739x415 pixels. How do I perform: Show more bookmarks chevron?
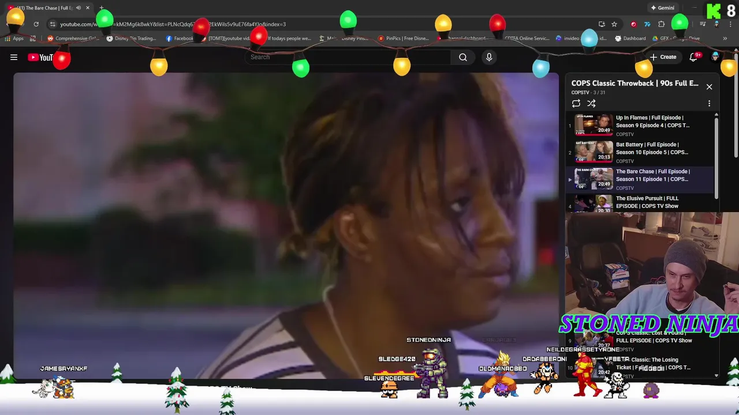[x=725, y=39]
